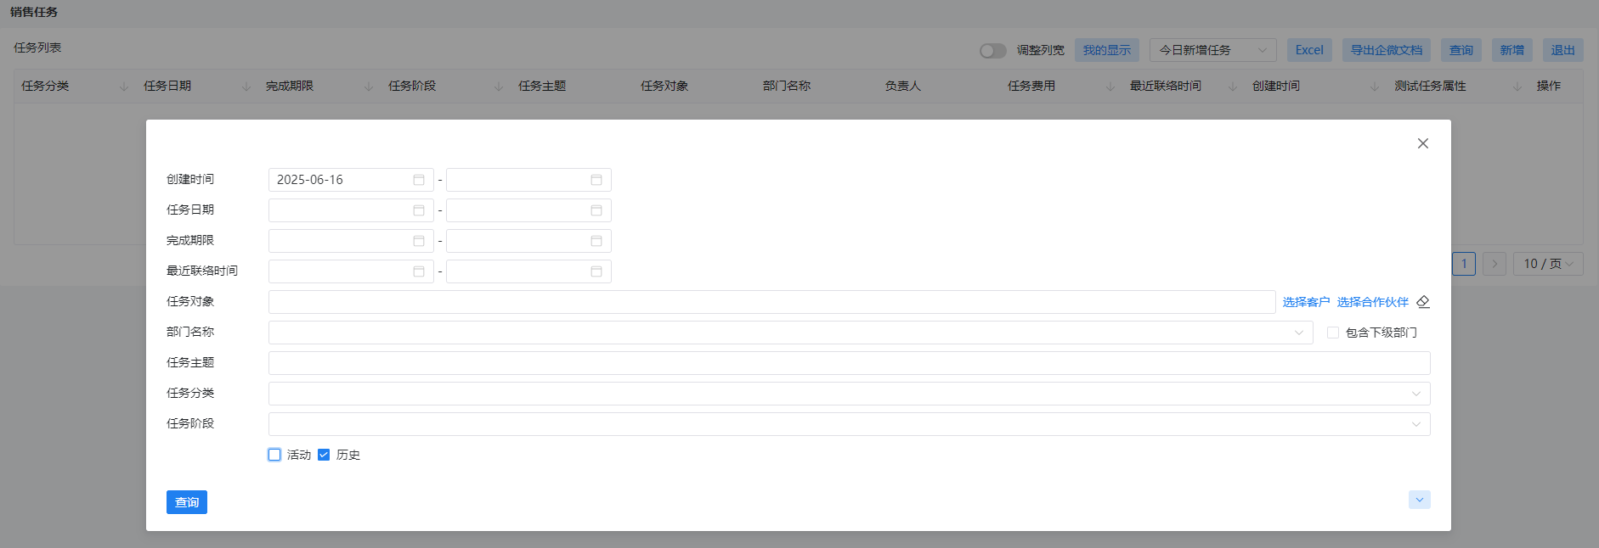Sort by 创建时间 column arrow

(1375, 87)
